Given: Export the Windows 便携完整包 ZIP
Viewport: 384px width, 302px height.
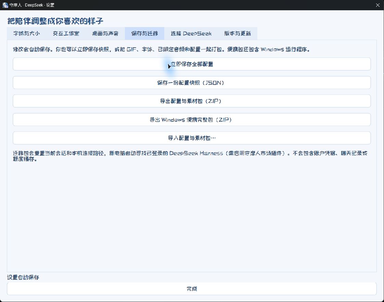Looking at the screenshot, I should (192, 119).
